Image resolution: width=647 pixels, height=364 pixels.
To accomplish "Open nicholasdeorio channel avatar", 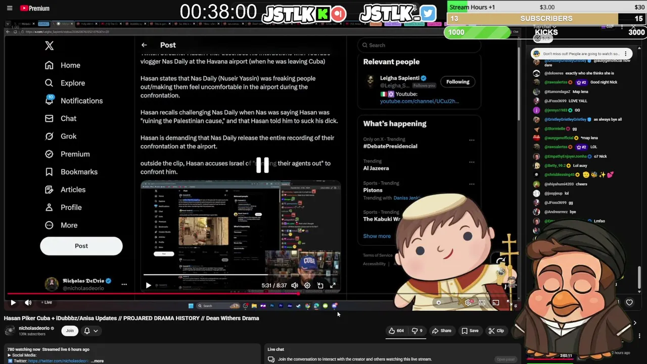I will [x=10, y=331].
